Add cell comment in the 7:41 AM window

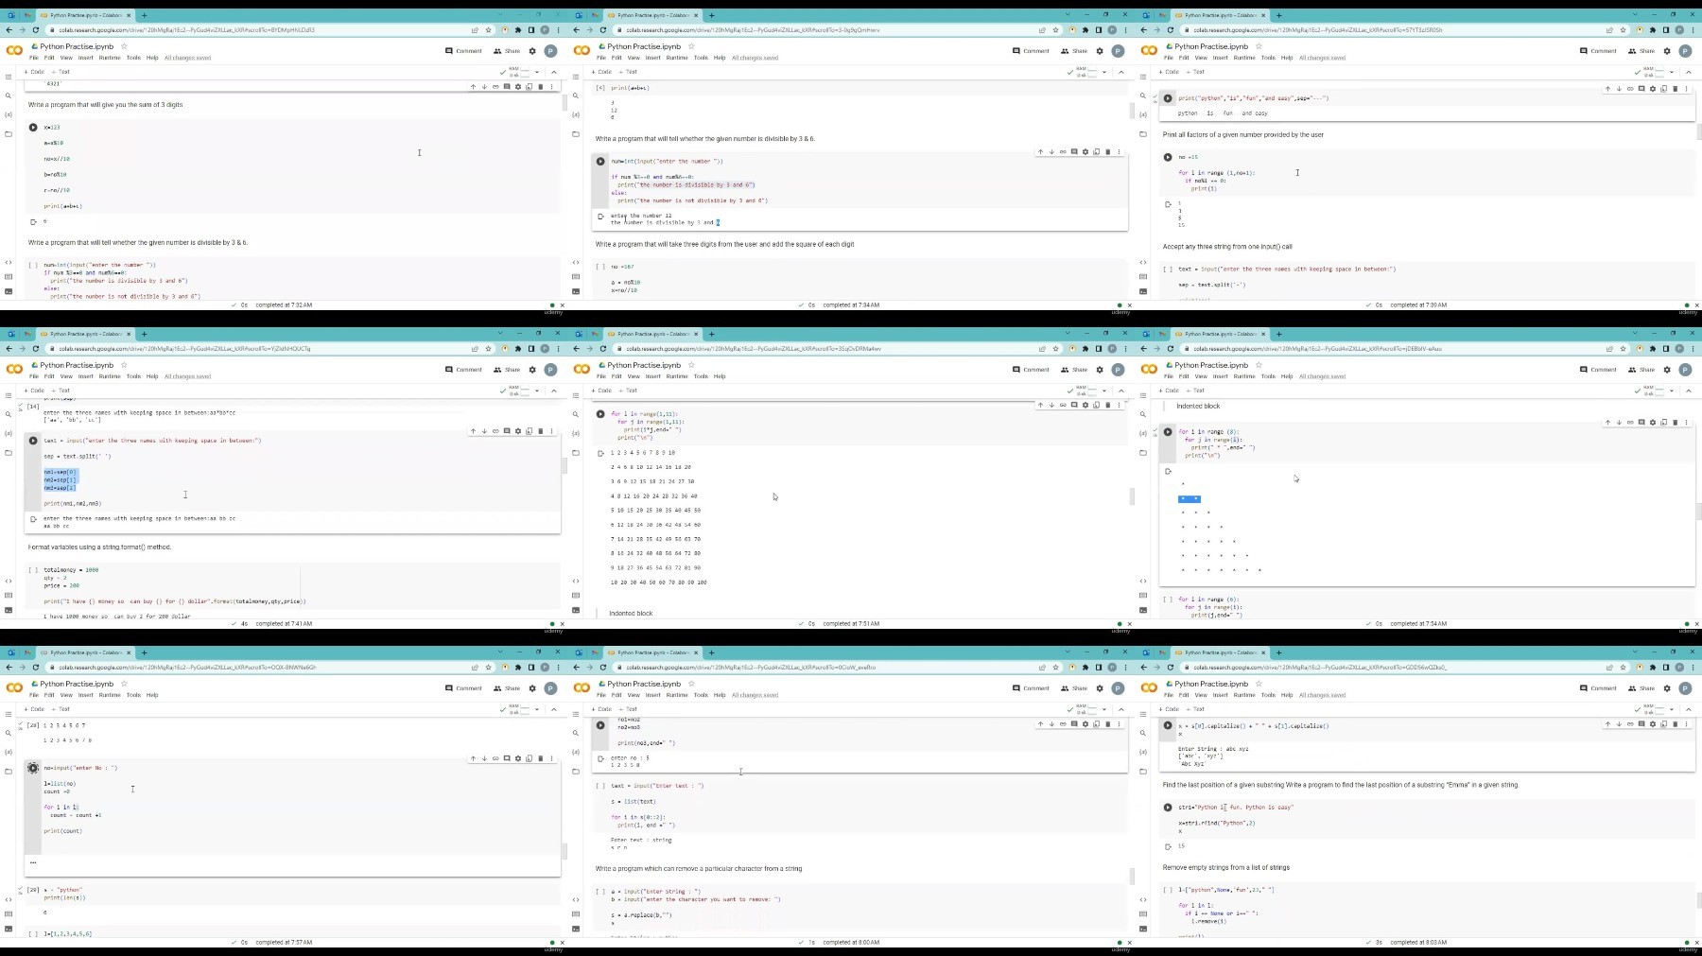[x=507, y=430]
